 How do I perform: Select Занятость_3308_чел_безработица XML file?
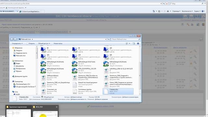coord(55,84)
